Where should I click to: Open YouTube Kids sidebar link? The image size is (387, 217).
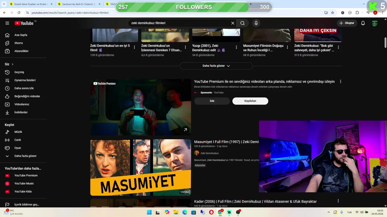(x=23, y=192)
